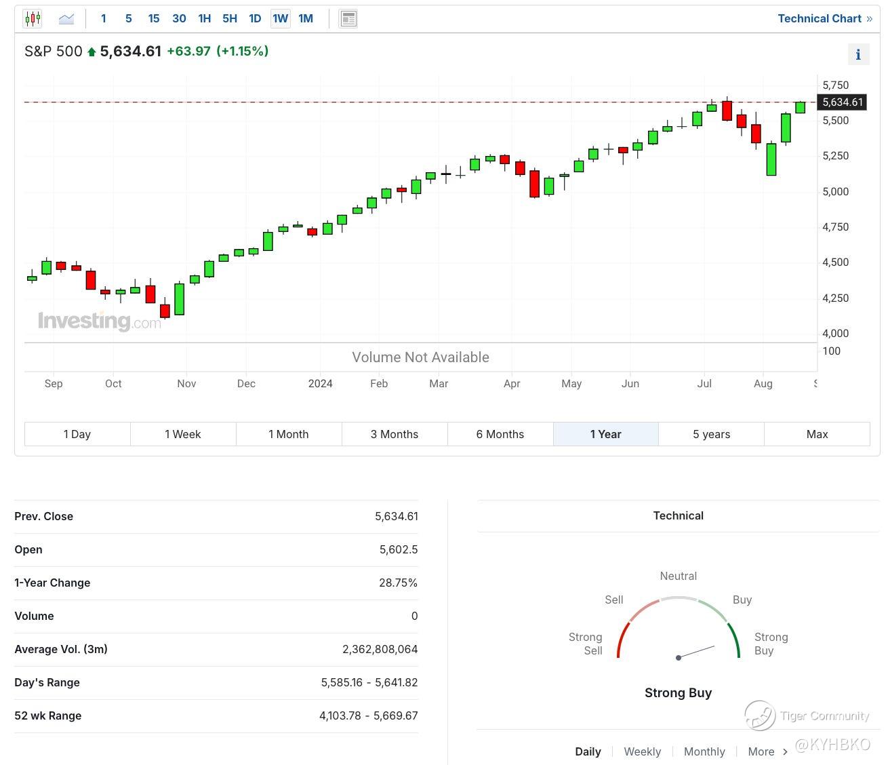This screenshot has height=765, width=888.
Task: Click the +63.97 price change value
Action: [x=188, y=52]
